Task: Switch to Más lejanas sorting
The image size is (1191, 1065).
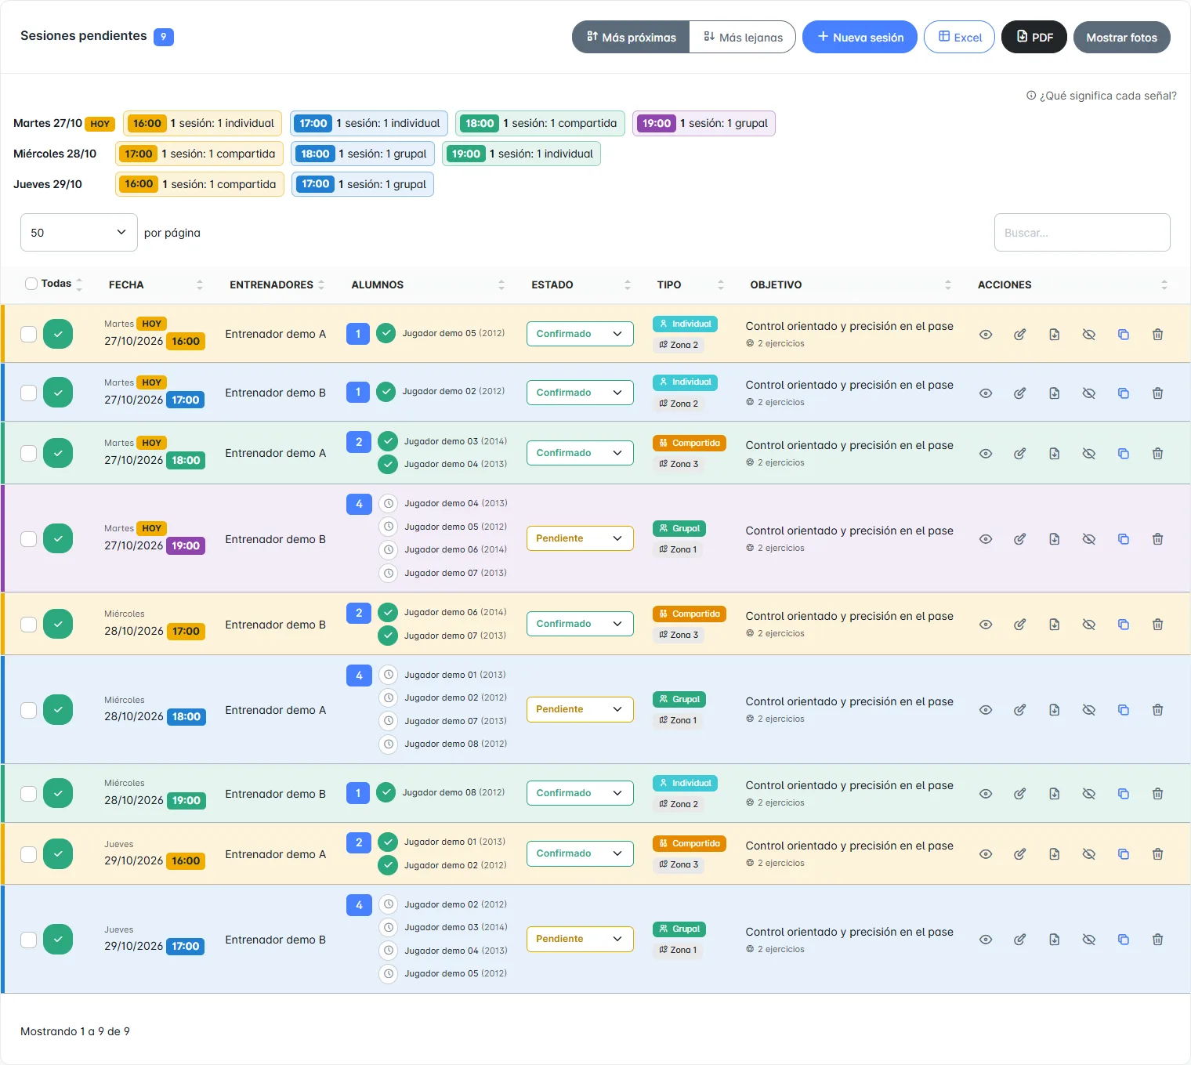Action: click(743, 37)
